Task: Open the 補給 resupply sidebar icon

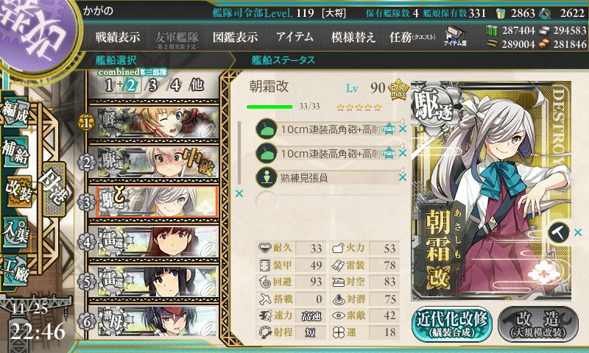Action: tap(15, 151)
